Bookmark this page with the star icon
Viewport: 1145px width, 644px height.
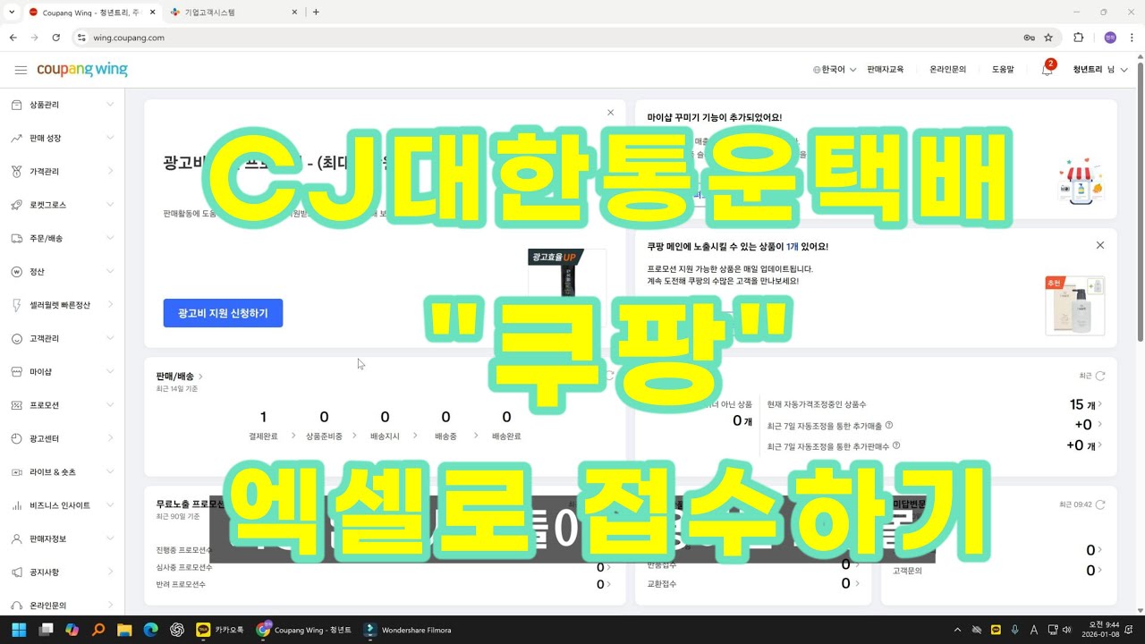pyautogui.click(x=1048, y=38)
